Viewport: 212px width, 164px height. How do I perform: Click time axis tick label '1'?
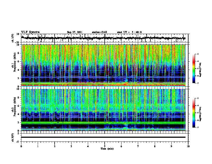click(38, 146)
